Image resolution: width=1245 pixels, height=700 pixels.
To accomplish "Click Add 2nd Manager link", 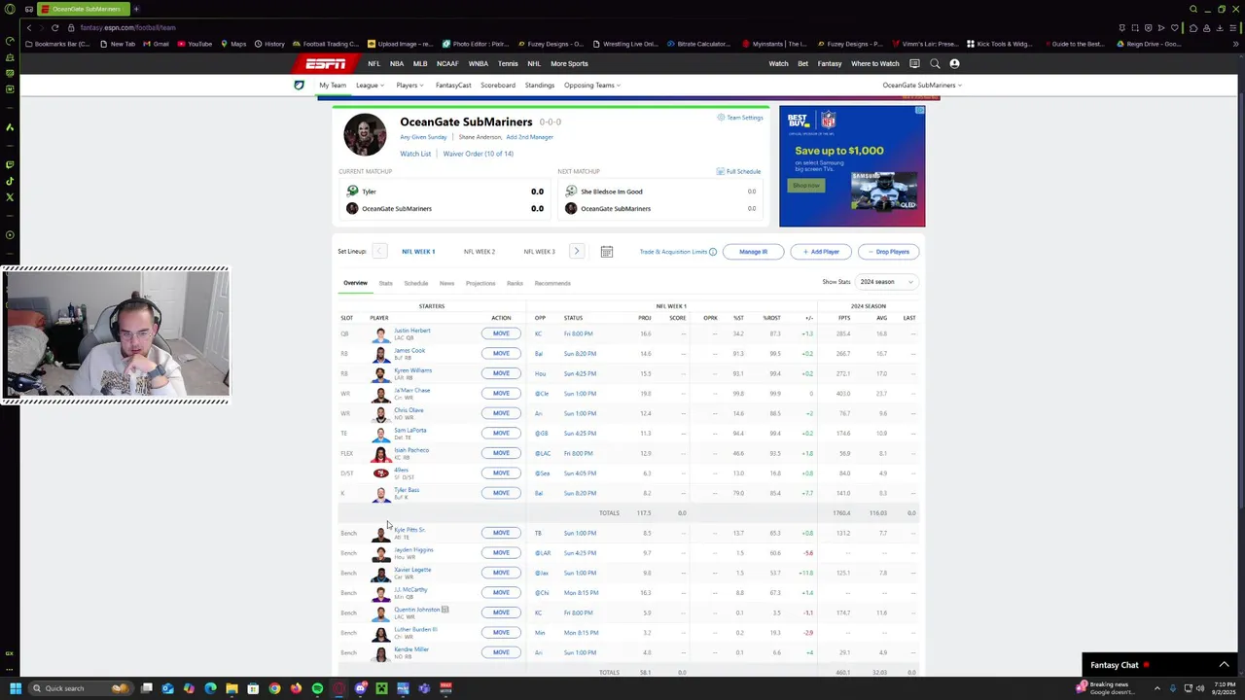I will pyautogui.click(x=529, y=137).
